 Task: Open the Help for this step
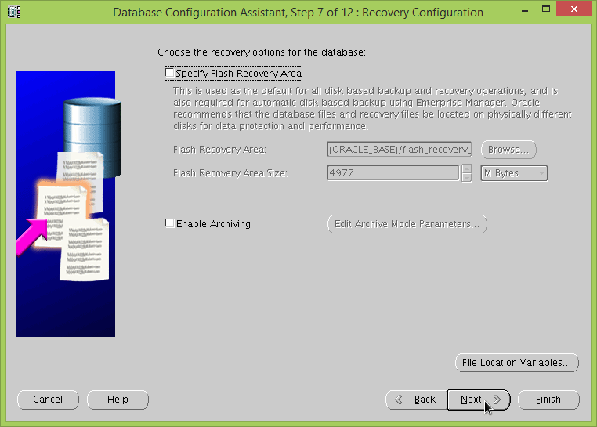[118, 400]
